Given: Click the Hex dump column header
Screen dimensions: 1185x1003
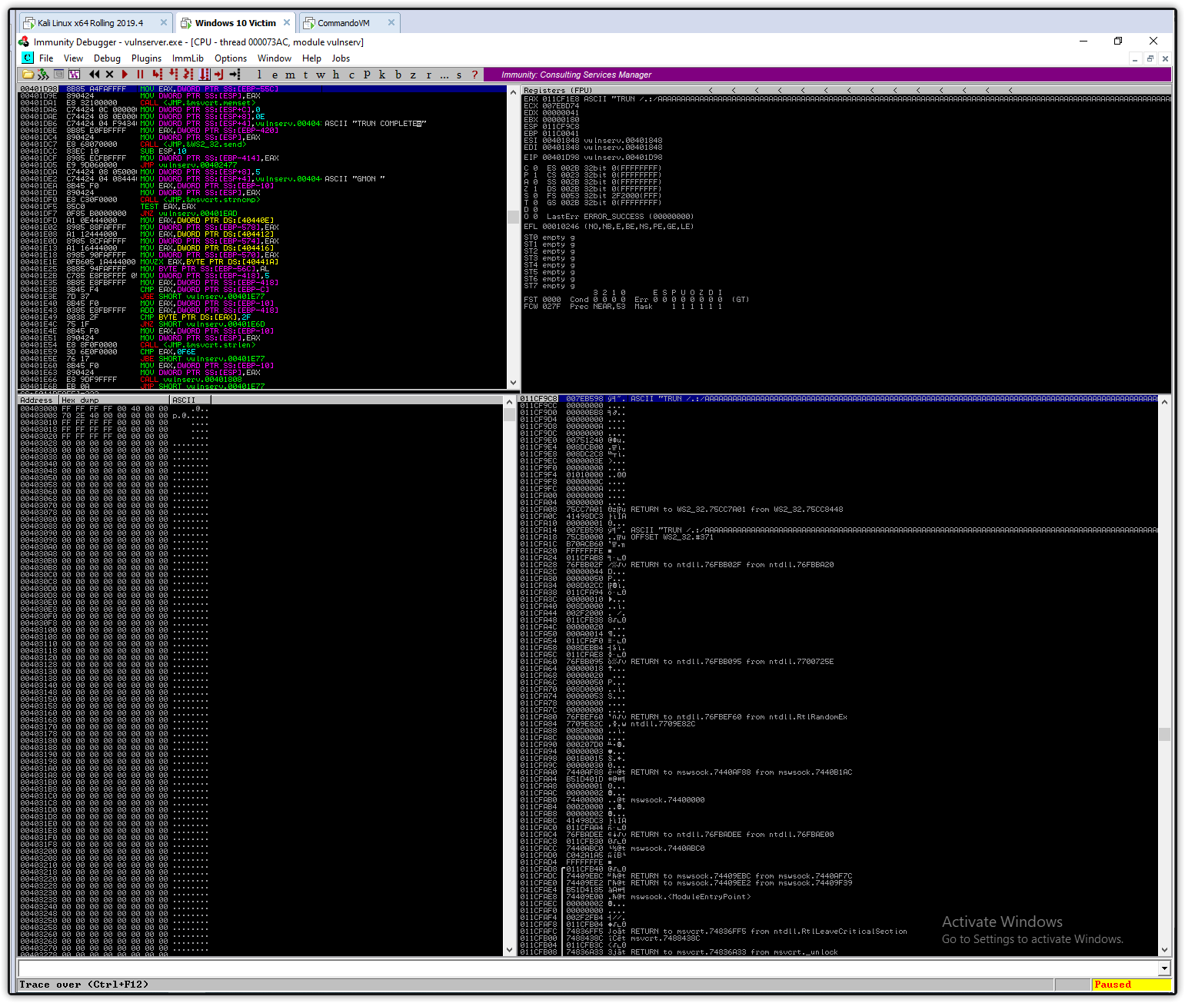Looking at the screenshot, I should point(114,400).
